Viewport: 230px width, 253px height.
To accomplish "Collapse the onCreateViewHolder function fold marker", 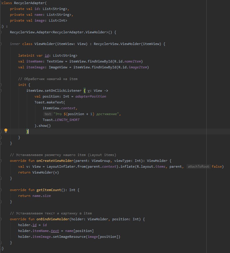I will [x=1, y=161].
